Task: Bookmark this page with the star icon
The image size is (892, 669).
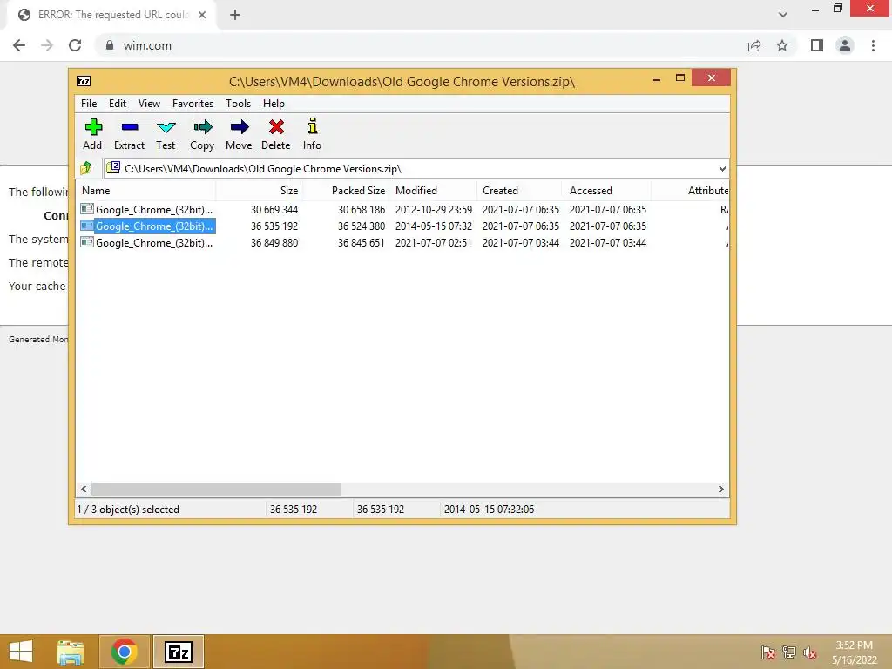Action: click(x=782, y=45)
